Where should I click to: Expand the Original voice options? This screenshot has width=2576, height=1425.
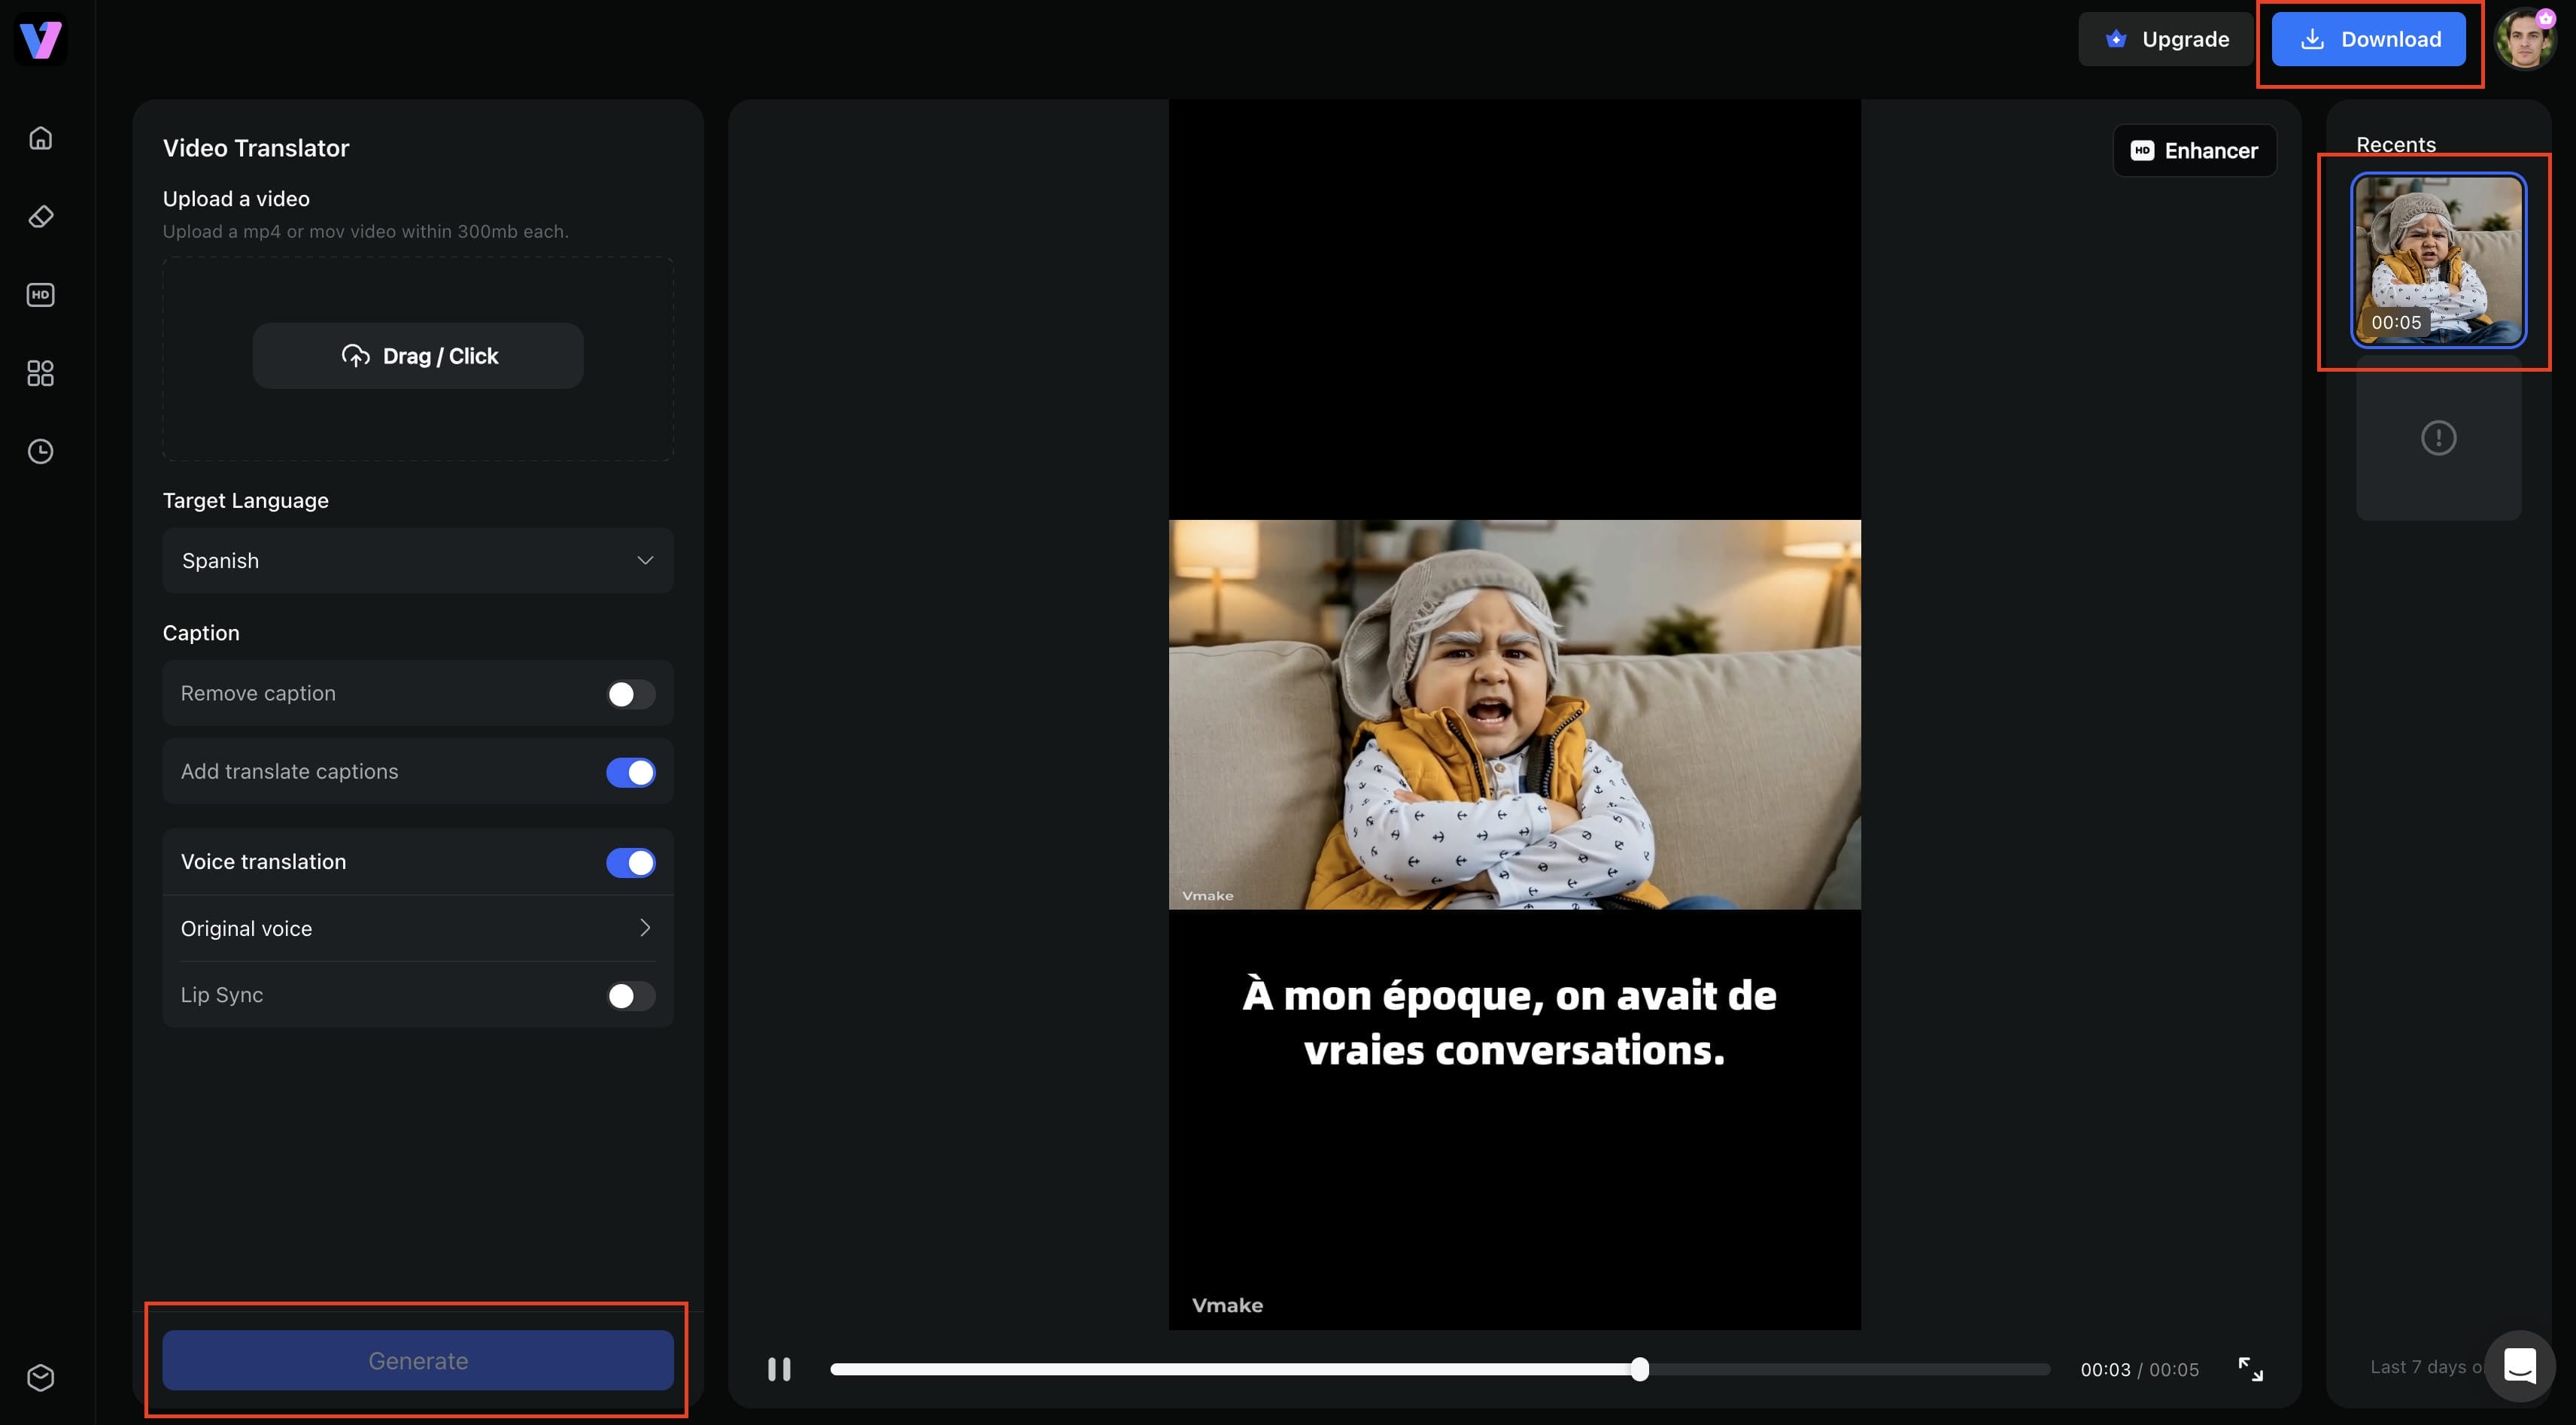(418, 929)
